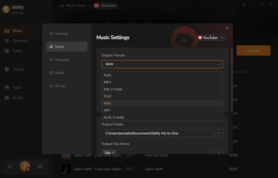Screen dimensions: 278x178
Task: Click the Long Live track thumbnail
Action: pyautogui.click(x=66, y=169)
